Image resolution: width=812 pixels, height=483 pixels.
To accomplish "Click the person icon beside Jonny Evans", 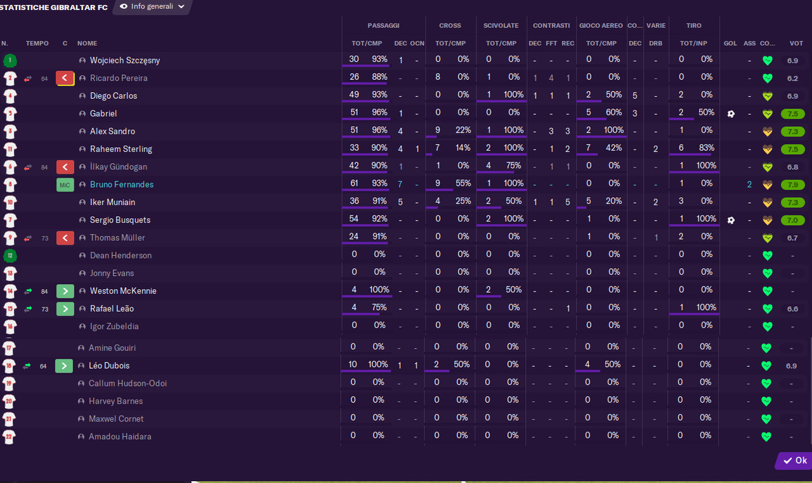I will (82, 274).
